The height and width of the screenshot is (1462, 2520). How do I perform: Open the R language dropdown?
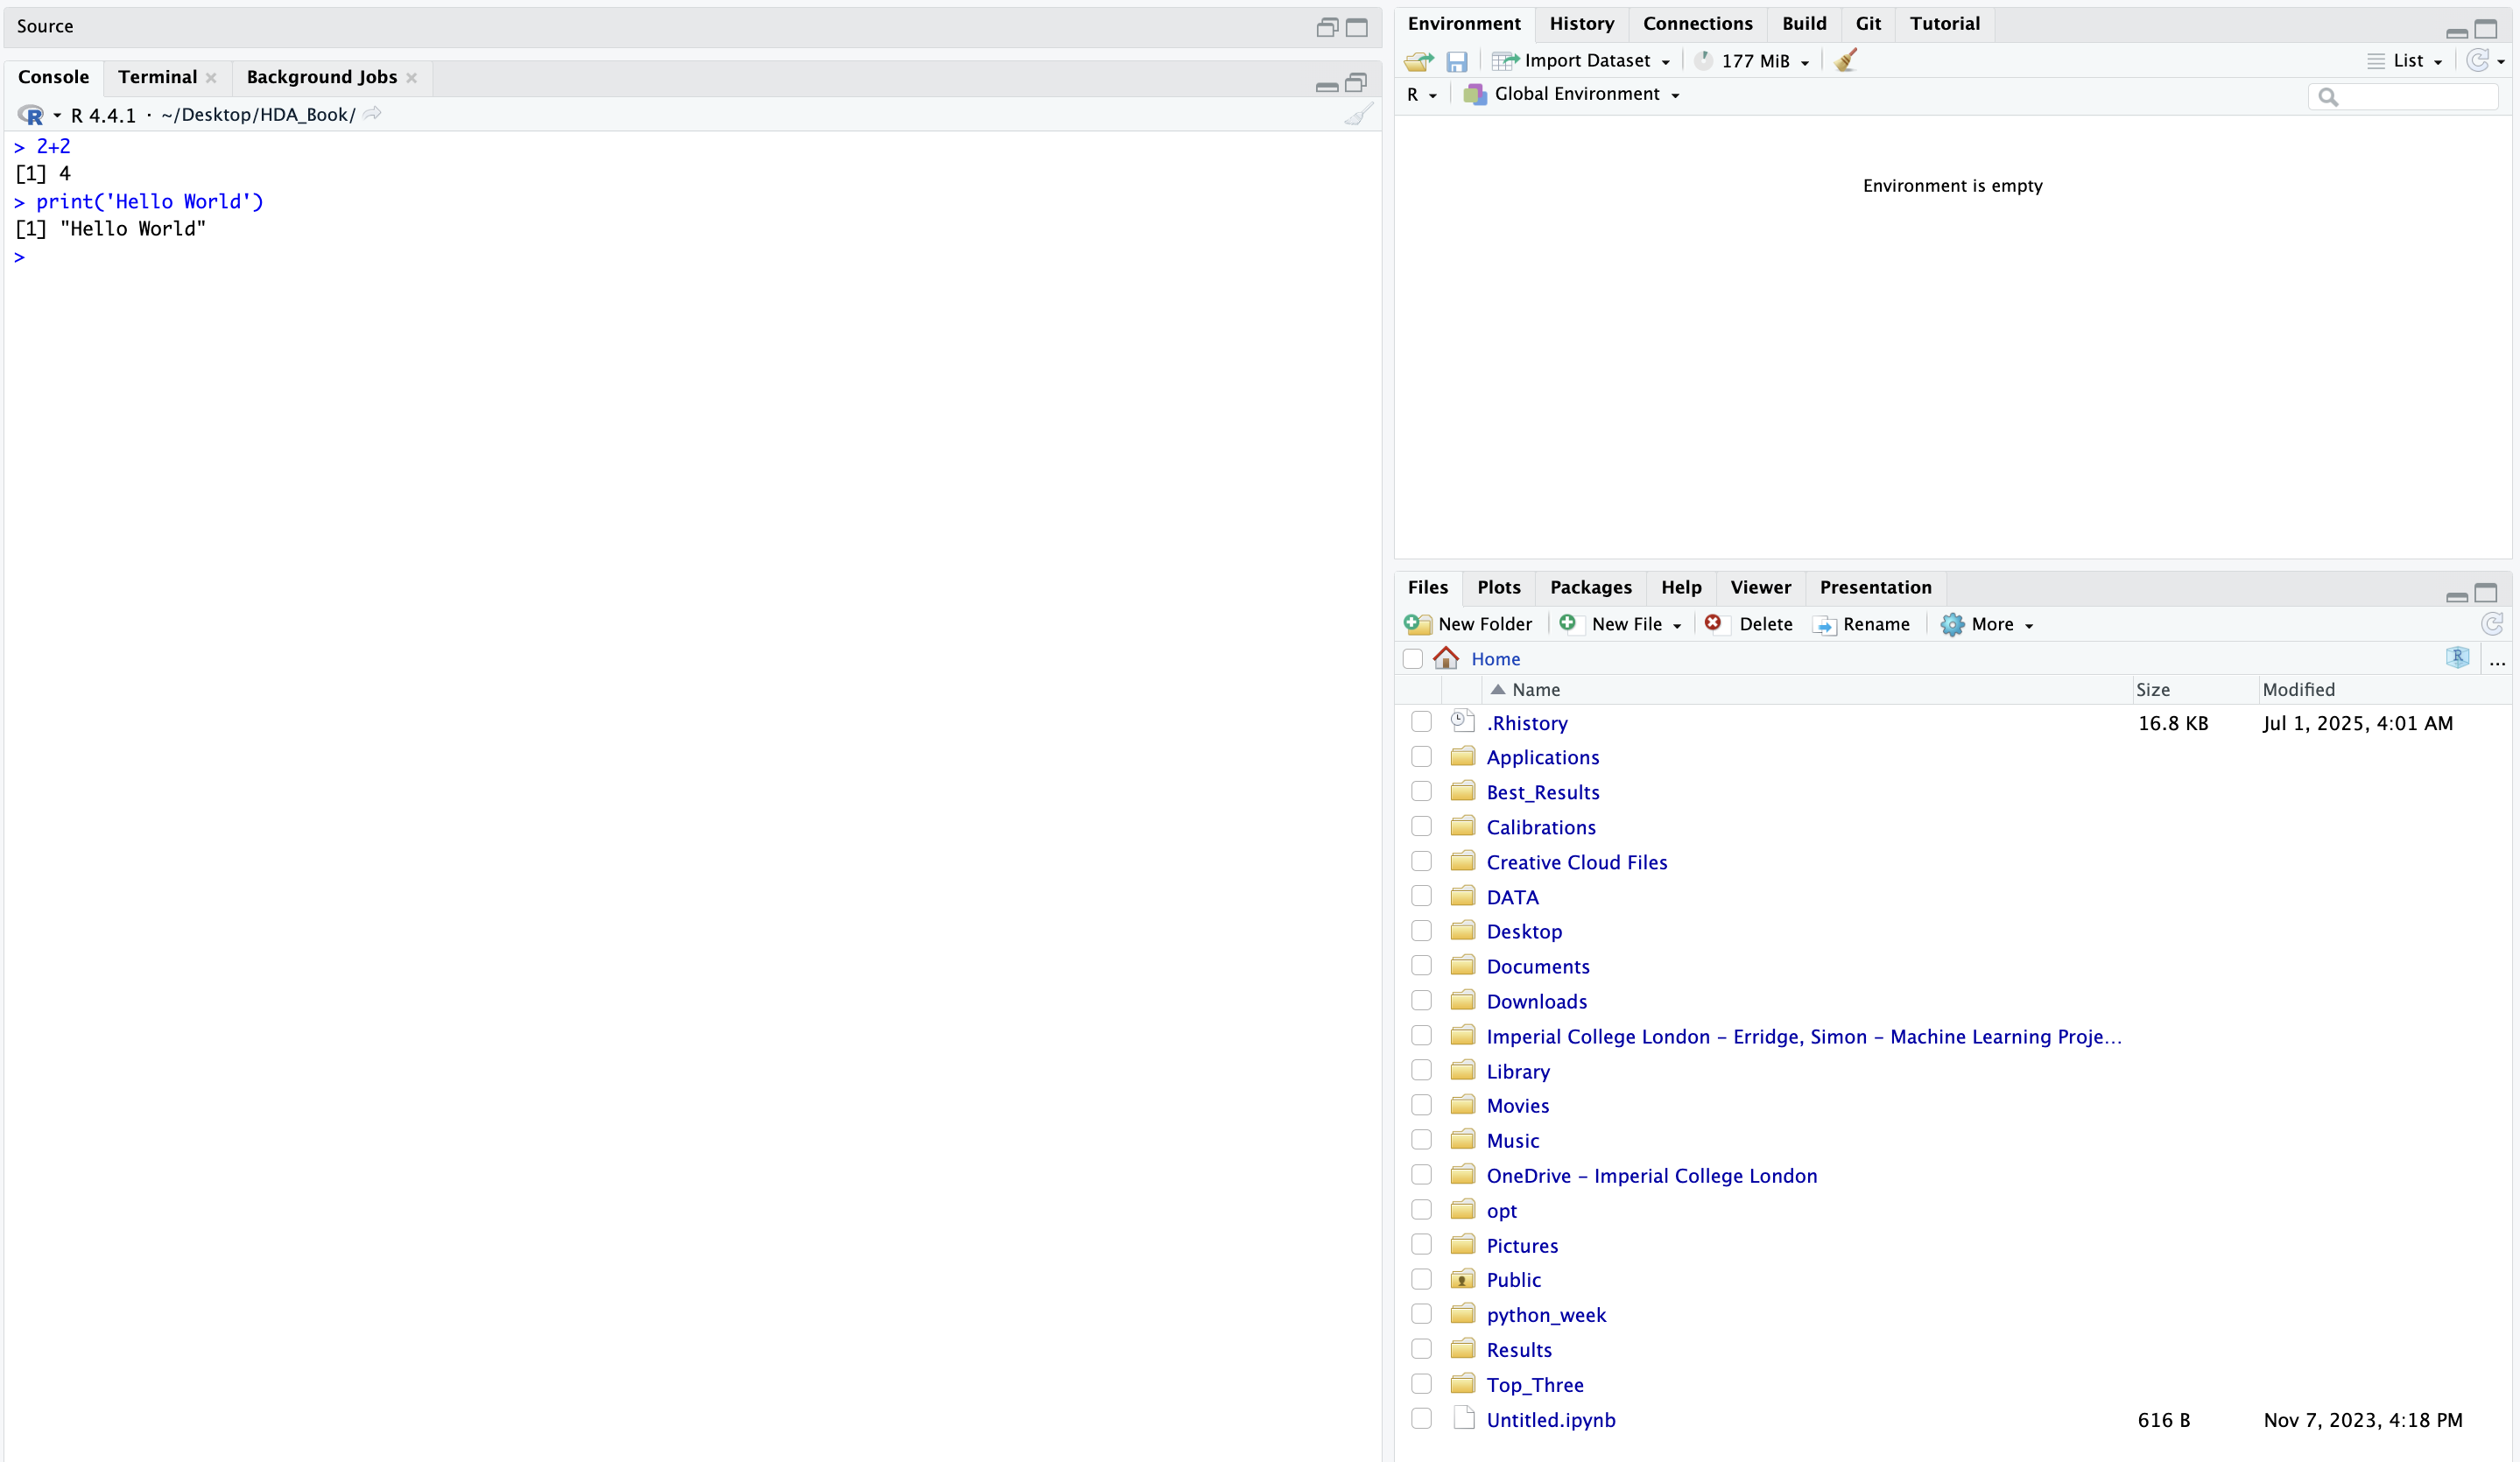1432,96
